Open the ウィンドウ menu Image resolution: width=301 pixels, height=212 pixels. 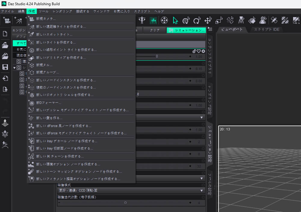coord(101,11)
